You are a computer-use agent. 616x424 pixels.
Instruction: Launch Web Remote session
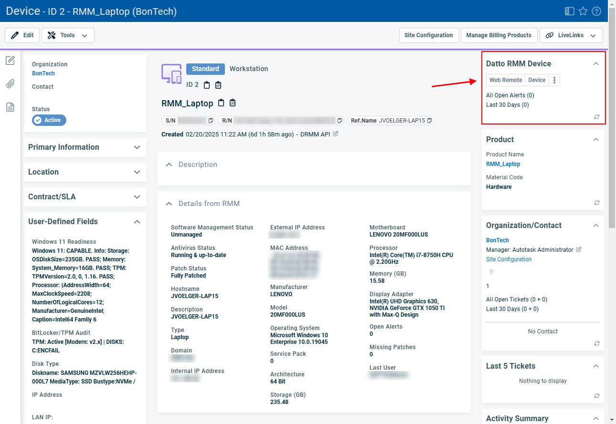point(506,80)
